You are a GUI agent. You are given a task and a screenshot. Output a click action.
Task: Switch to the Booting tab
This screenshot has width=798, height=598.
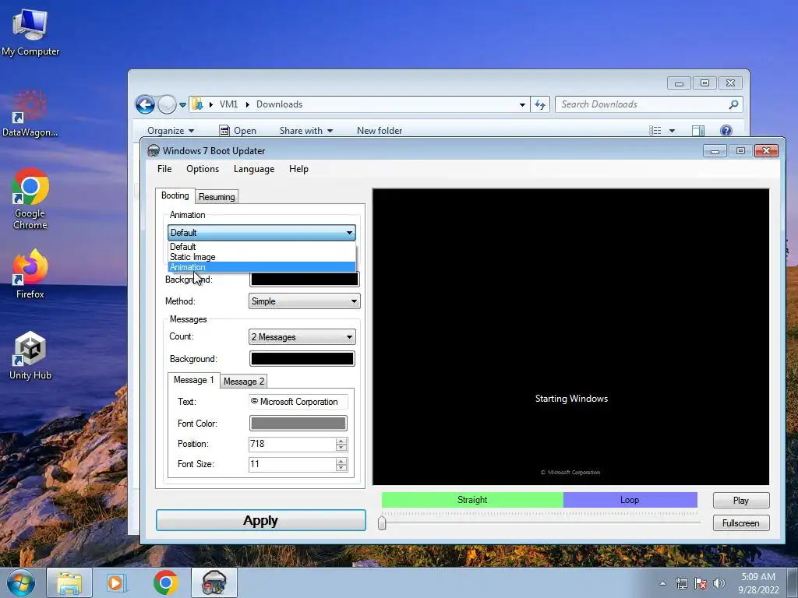pyautogui.click(x=175, y=195)
